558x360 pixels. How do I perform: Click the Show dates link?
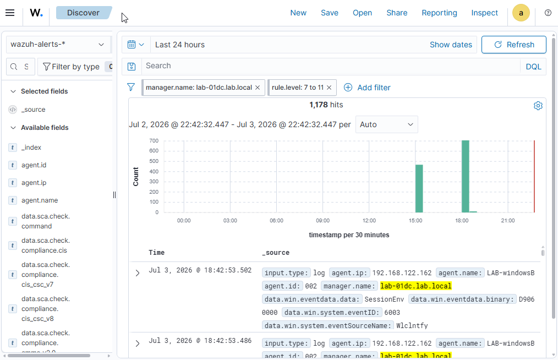point(451,45)
